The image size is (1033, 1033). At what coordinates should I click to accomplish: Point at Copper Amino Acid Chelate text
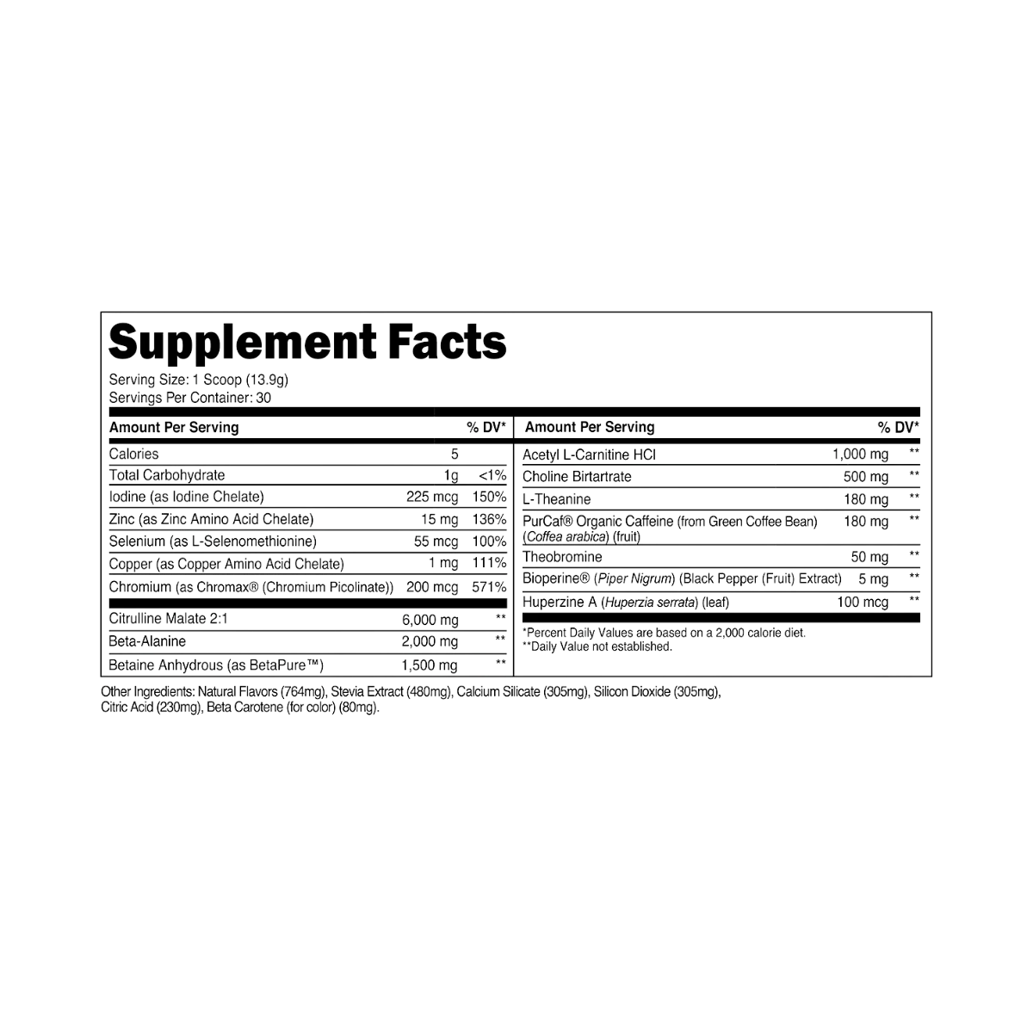tap(226, 565)
